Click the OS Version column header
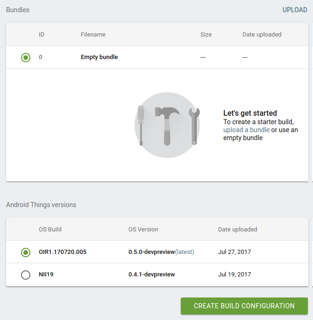The height and width of the screenshot is (320, 313). [x=143, y=230]
